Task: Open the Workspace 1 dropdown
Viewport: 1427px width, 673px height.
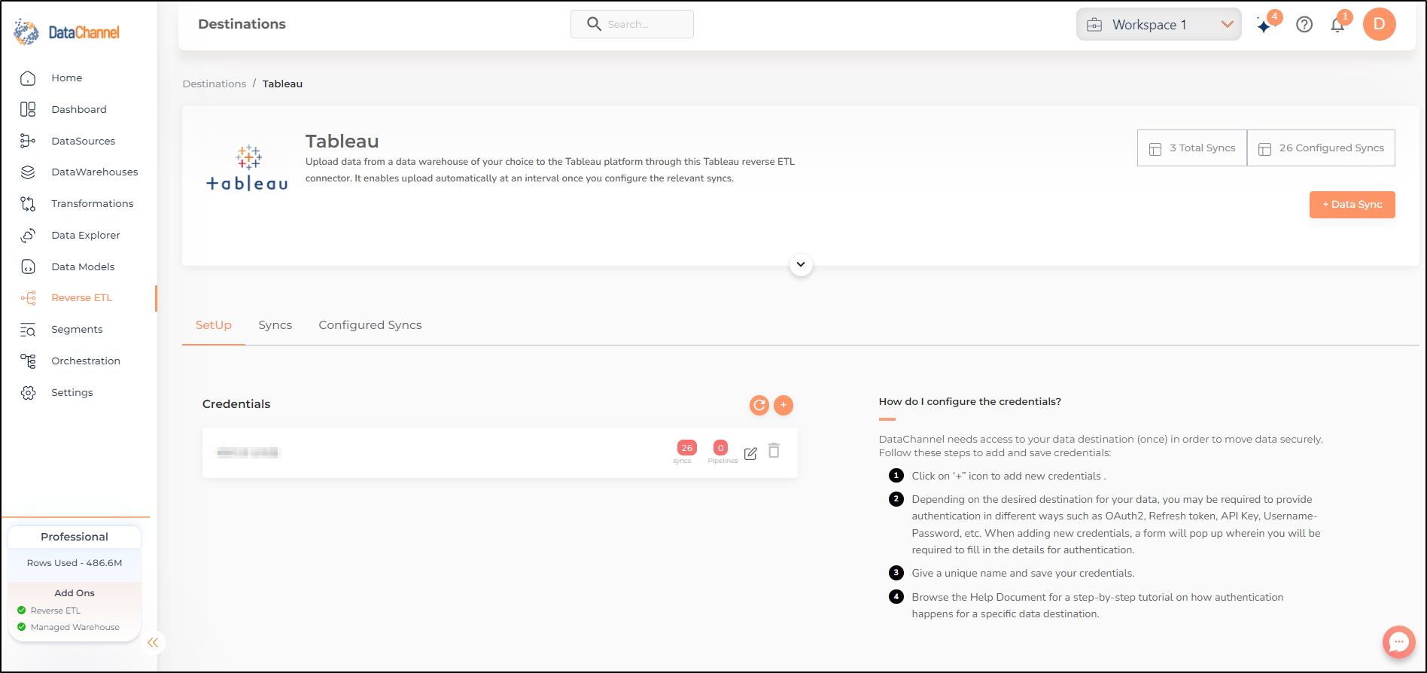Action: (x=1159, y=24)
